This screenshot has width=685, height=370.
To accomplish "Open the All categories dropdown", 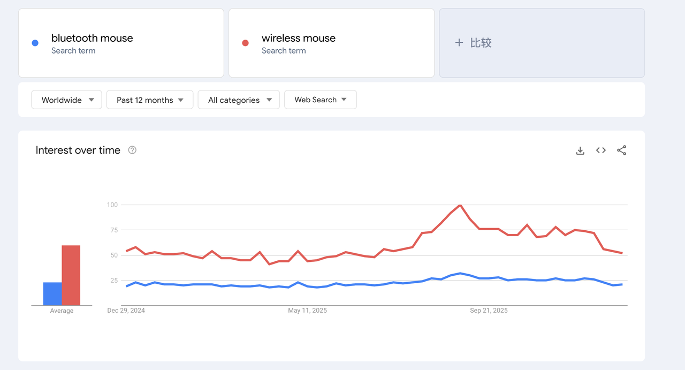I will click(239, 100).
